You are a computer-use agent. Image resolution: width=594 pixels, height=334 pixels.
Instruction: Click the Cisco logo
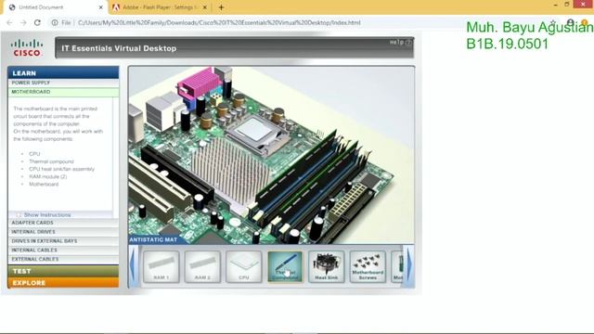27,48
